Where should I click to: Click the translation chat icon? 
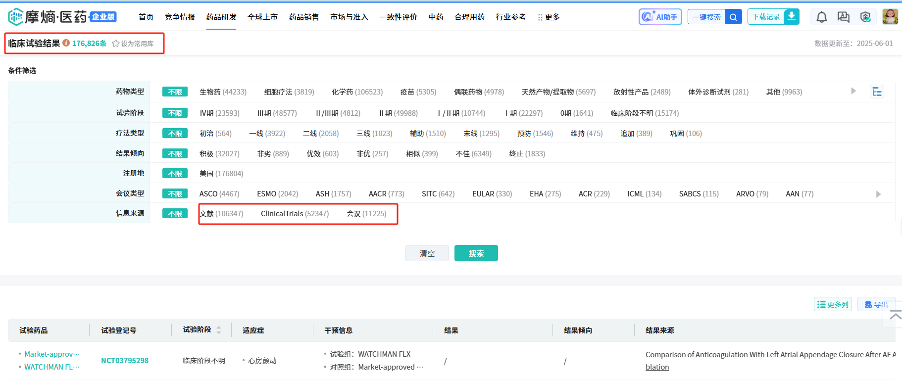point(843,17)
